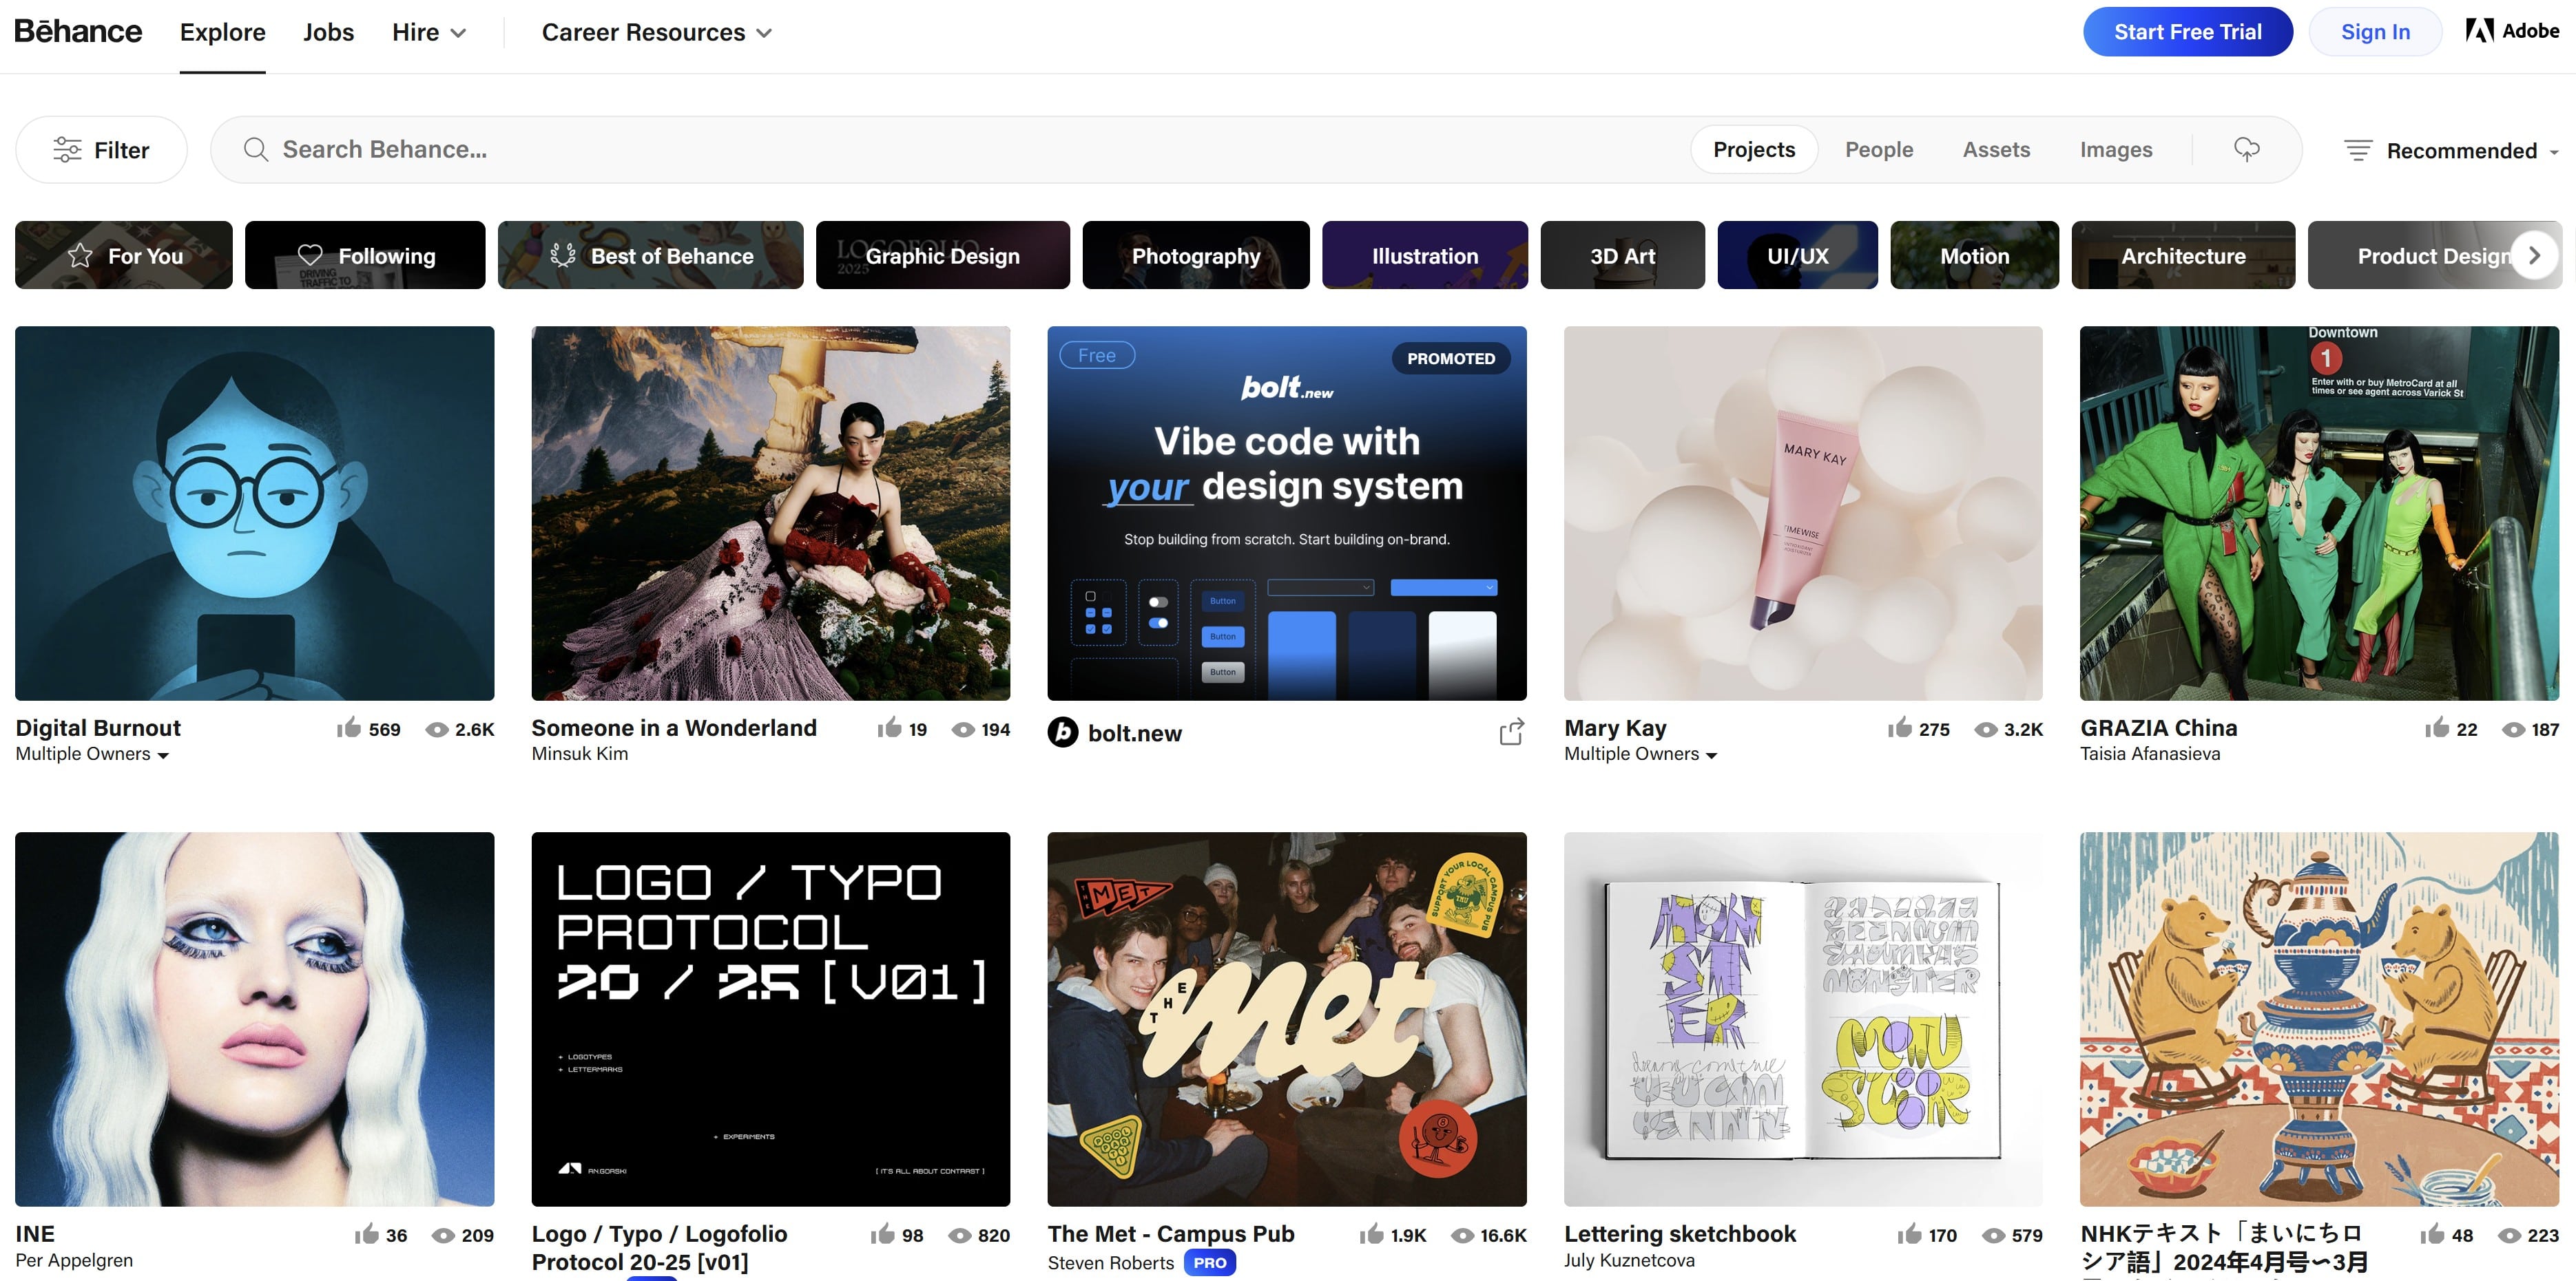Click the Behance logo
The height and width of the screenshot is (1281, 2576).
click(78, 32)
